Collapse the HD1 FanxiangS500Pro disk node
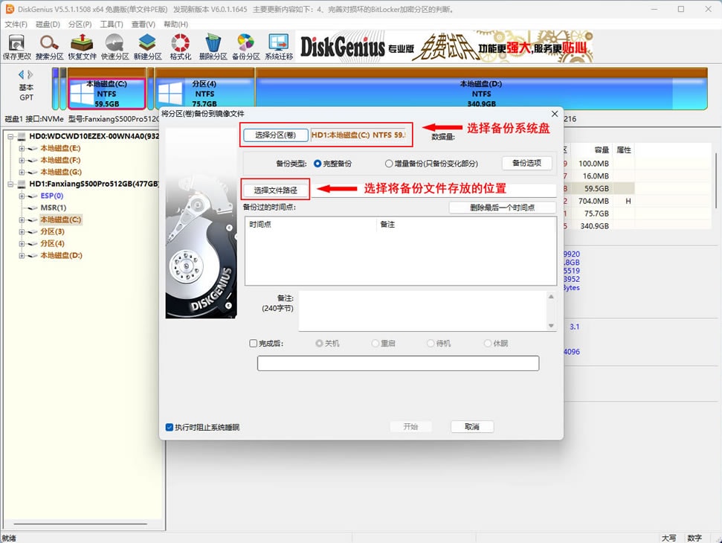 click(10, 184)
